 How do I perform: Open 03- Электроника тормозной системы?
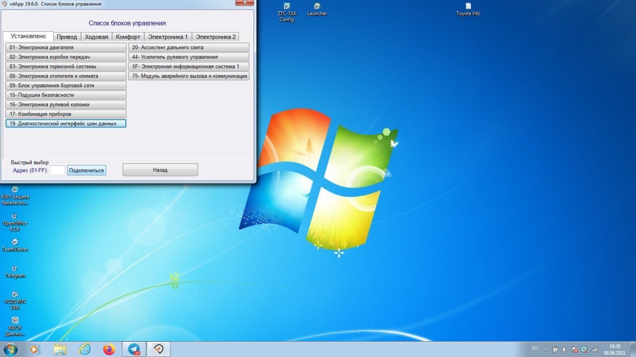click(66, 66)
